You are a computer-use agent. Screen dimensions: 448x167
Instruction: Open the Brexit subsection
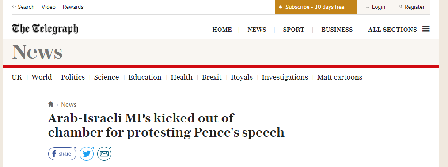click(212, 77)
